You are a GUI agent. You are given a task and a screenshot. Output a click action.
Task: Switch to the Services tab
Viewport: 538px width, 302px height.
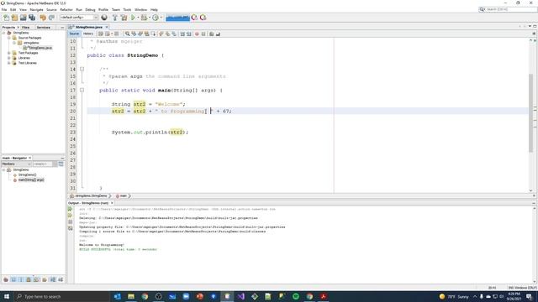coord(43,27)
